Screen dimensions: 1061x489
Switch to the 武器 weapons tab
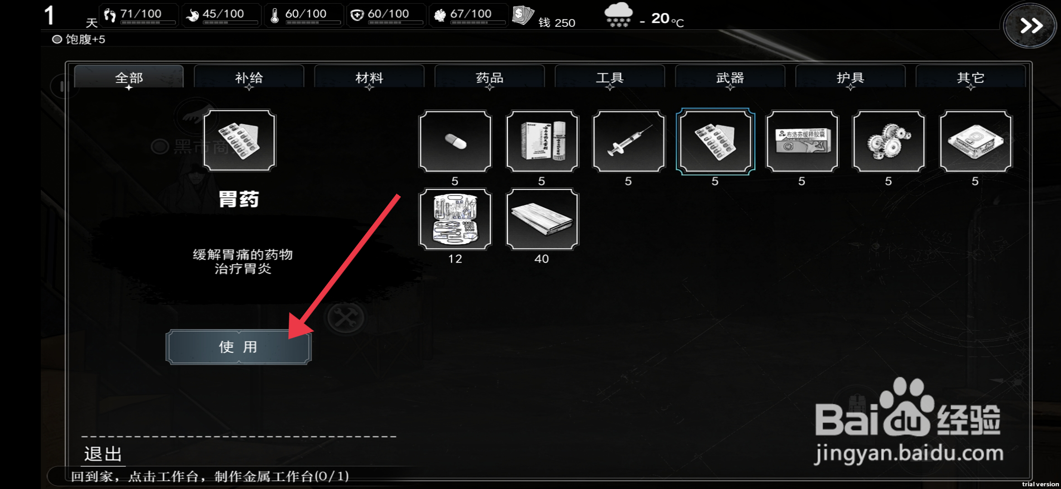pyautogui.click(x=730, y=77)
